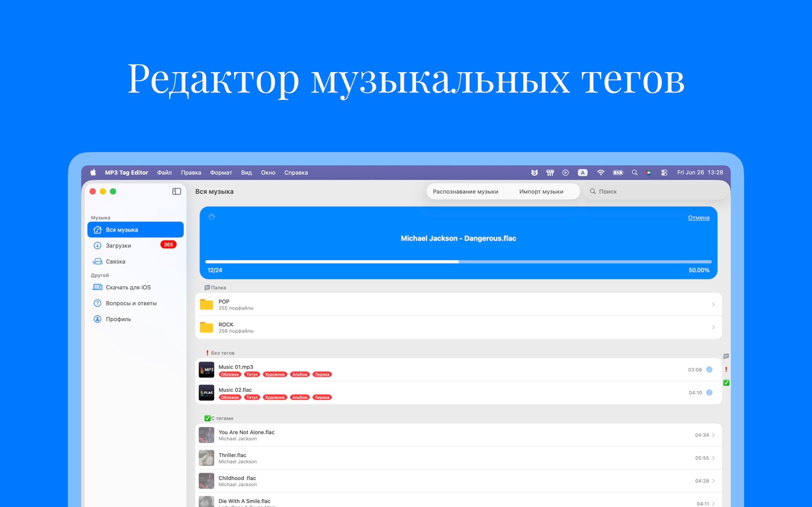Open the ROCK folder row chevron
Image resolution: width=812 pixels, height=507 pixels.
(713, 327)
